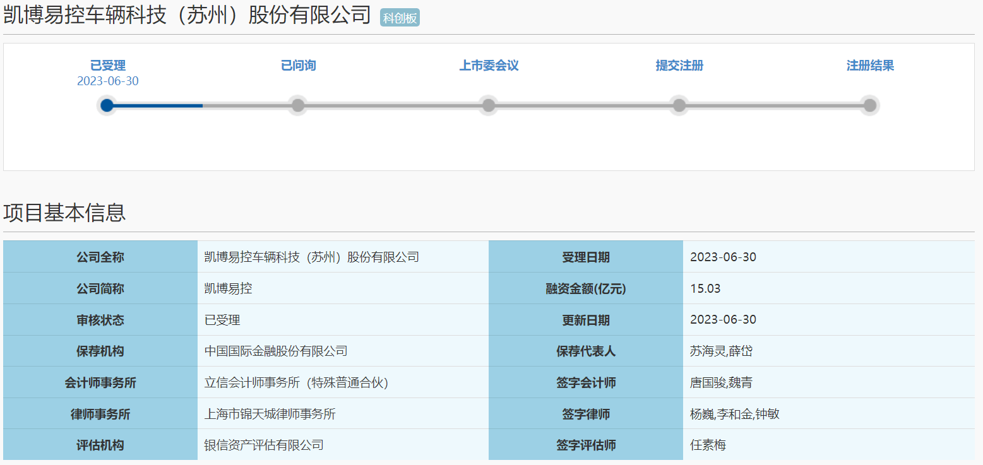Click the 律师事务所 header cell
Image resolution: width=983 pixels, height=465 pixels.
point(100,414)
